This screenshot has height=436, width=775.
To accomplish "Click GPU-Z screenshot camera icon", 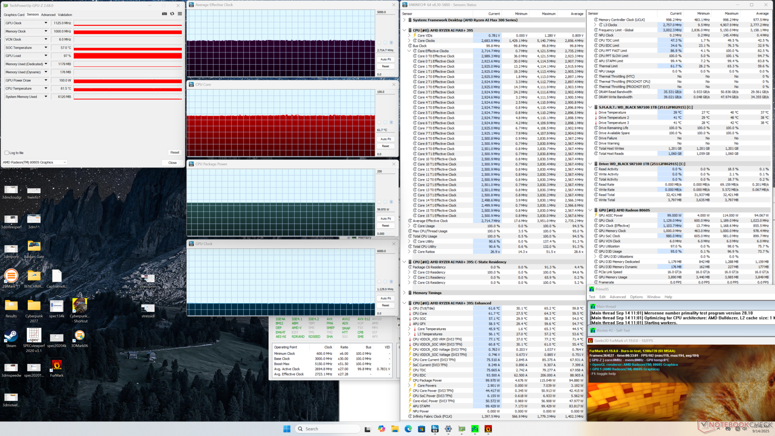I will click(164, 14).
